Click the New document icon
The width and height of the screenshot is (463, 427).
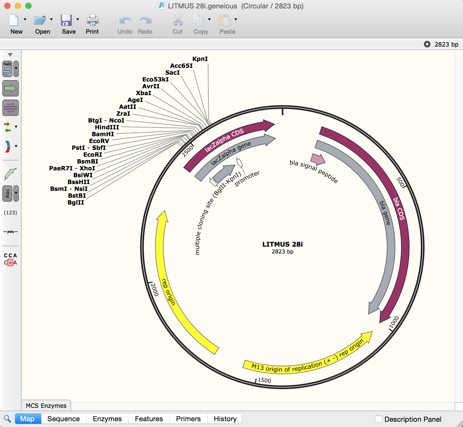[x=14, y=20]
